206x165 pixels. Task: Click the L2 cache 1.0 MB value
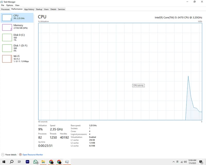coord(92,143)
